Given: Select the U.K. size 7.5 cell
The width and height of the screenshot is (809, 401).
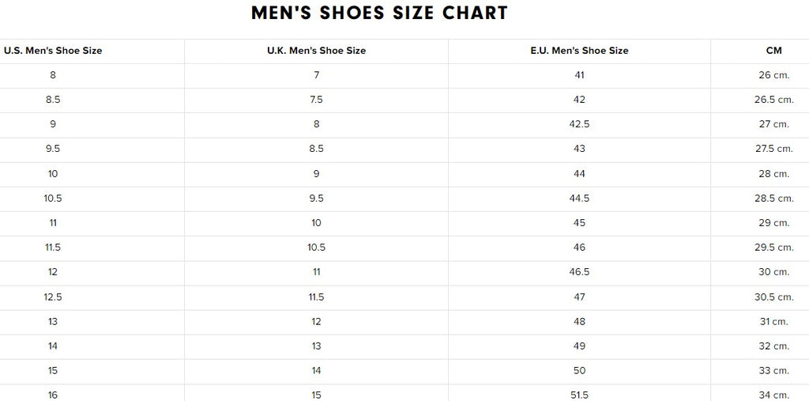Looking at the screenshot, I should coord(316,100).
